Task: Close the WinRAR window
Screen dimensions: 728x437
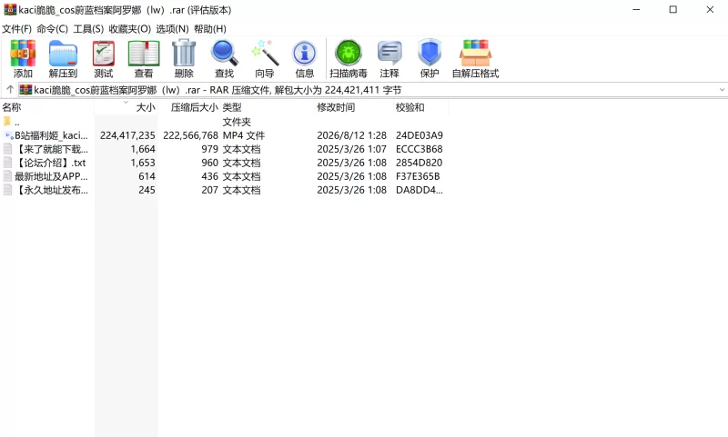Action: pos(710,10)
